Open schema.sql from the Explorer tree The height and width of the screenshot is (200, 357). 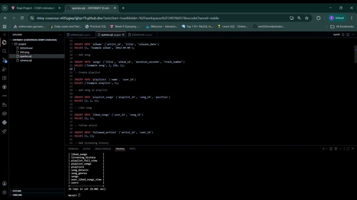37,60
